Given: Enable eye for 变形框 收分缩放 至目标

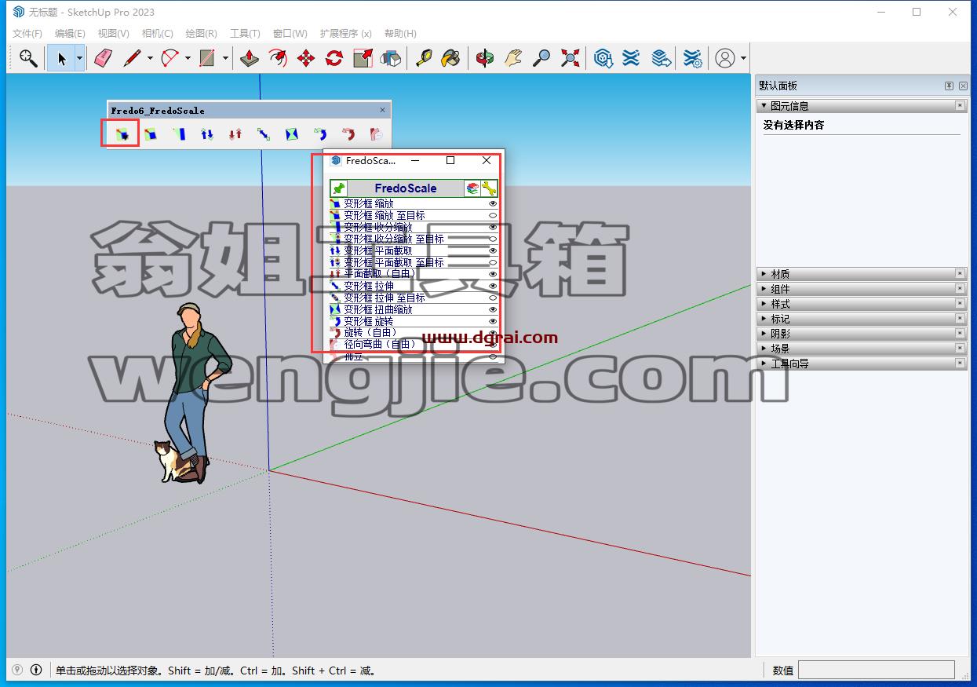Looking at the screenshot, I should [494, 239].
